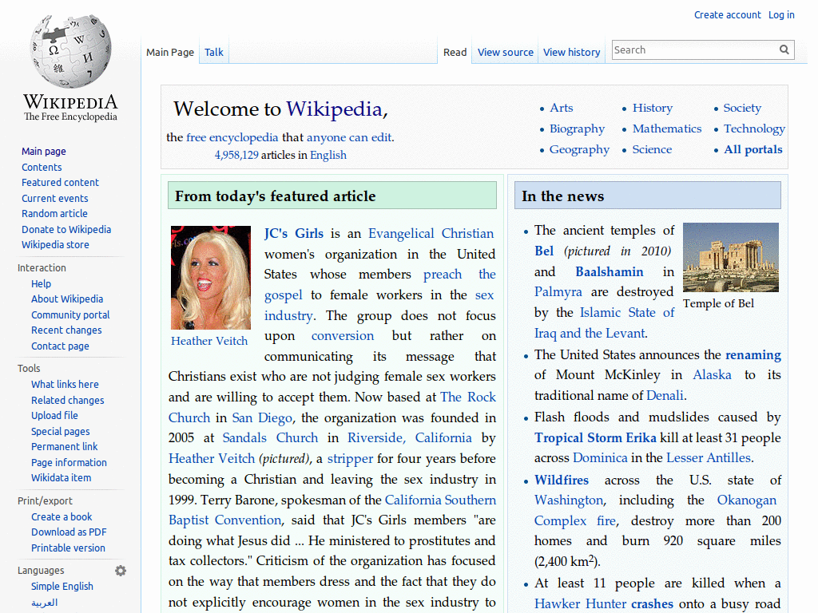The height and width of the screenshot is (613, 818).
Task: Open the Wikidata item link
Action: pos(61,477)
